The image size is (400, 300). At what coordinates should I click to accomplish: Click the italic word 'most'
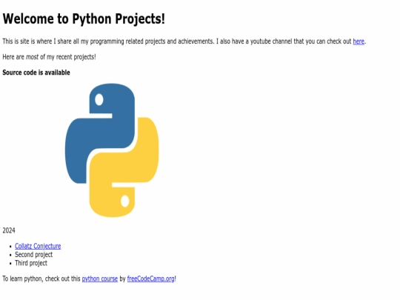click(32, 57)
